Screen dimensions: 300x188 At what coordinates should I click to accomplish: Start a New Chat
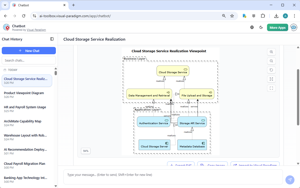click(29, 50)
